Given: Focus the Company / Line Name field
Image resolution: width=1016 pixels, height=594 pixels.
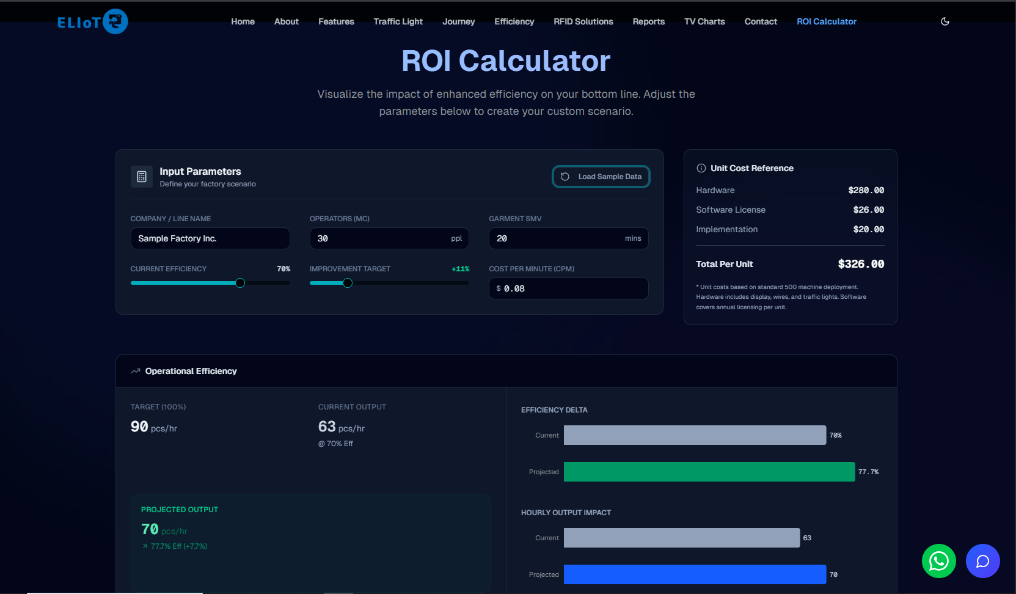Looking at the screenshot, I should (210, 238).
